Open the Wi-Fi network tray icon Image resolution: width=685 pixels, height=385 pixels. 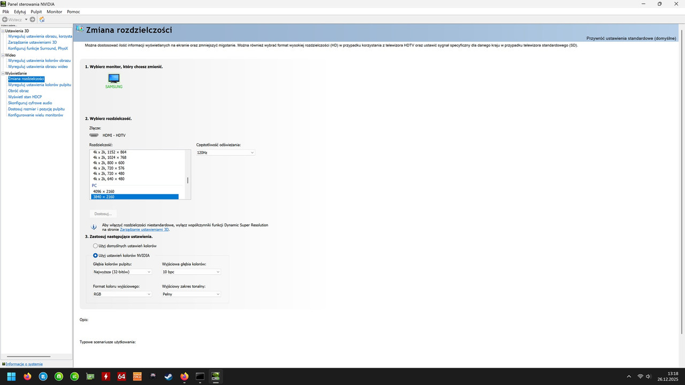pyautogui.click(x=640, y=376)
